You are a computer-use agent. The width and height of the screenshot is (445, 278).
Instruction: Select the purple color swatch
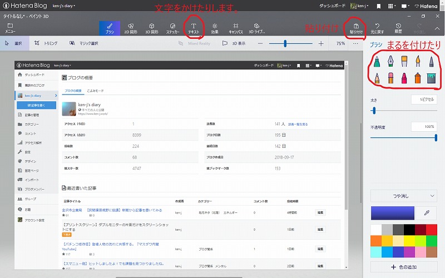pos(409,252)
